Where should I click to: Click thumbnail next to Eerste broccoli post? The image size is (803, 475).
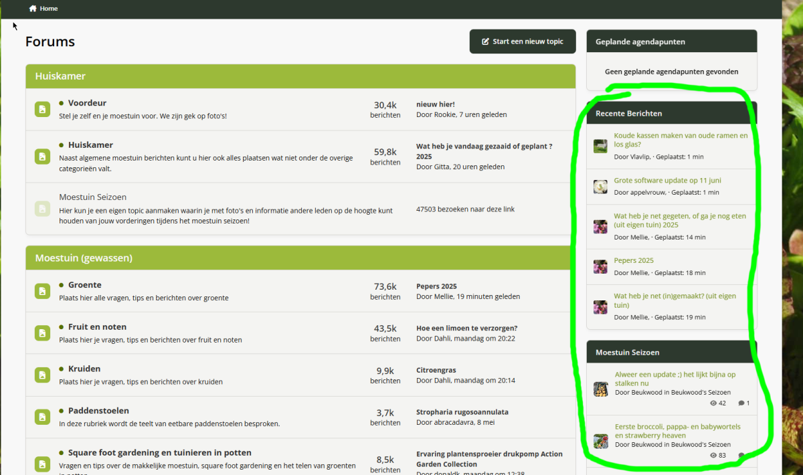[601, 441]
